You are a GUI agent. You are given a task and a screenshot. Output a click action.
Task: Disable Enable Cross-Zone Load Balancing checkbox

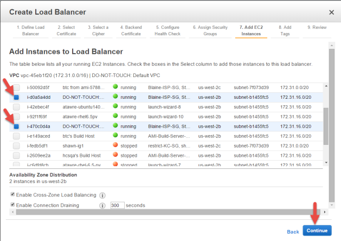(x=12, y=194)
